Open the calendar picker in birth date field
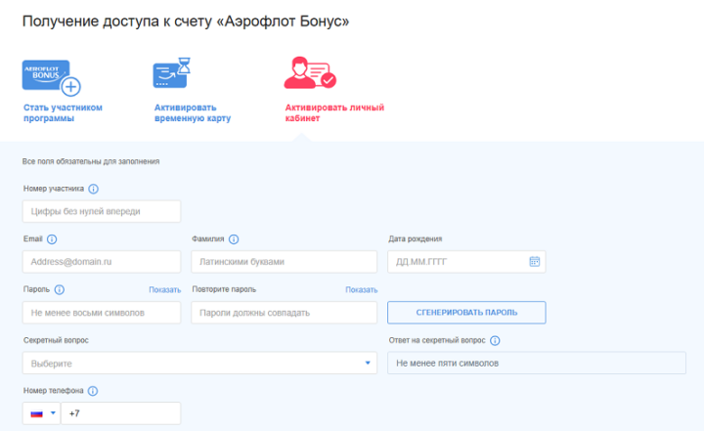Screen dimensions: 704x431 click(534, 261)
